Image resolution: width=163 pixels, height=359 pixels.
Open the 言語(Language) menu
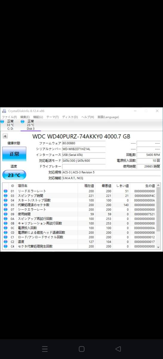click(x=108, y=117)
